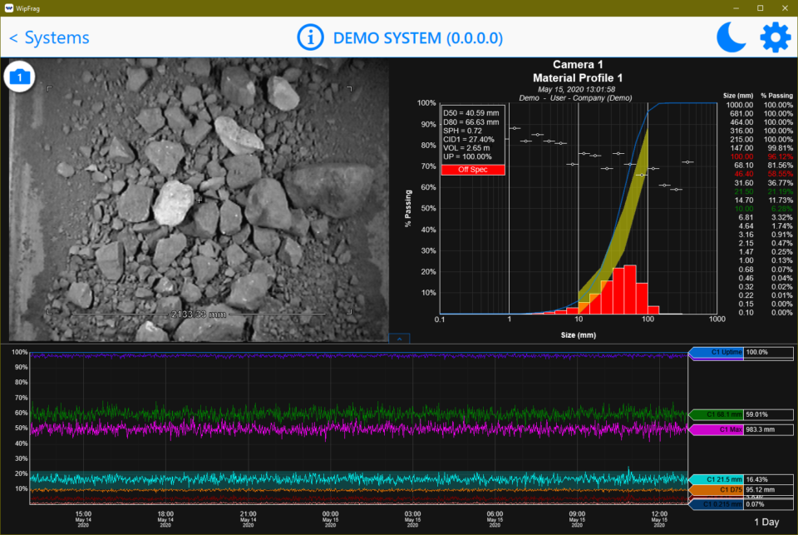Collapse the camera panel with the blue chevron

tap(399, 338)
